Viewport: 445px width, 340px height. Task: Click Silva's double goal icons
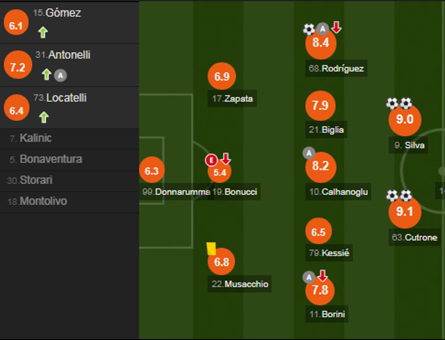[x=399, y=103]
